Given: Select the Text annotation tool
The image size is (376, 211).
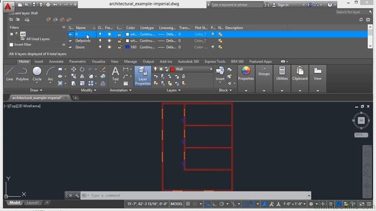Looking at the screenshot, I should (115, 74).
